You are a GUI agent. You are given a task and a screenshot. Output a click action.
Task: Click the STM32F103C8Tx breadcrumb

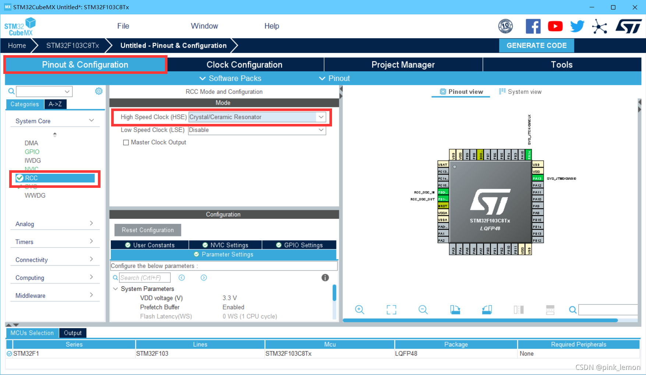coord(73,46)
